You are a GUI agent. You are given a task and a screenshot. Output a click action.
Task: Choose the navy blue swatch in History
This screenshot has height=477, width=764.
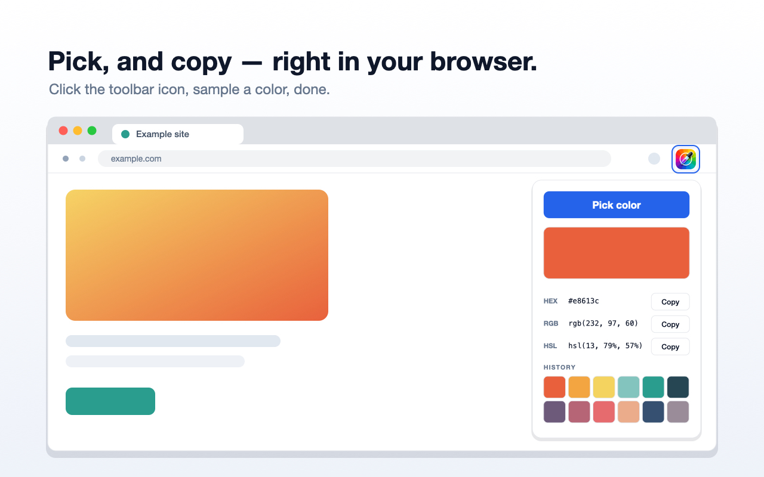(654, 412)
